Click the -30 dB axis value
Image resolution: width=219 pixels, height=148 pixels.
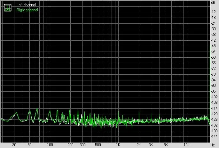[x=213, y=29]
